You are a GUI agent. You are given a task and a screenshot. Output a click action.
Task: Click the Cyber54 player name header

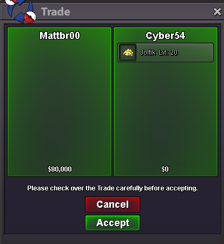tap(166, 36)
